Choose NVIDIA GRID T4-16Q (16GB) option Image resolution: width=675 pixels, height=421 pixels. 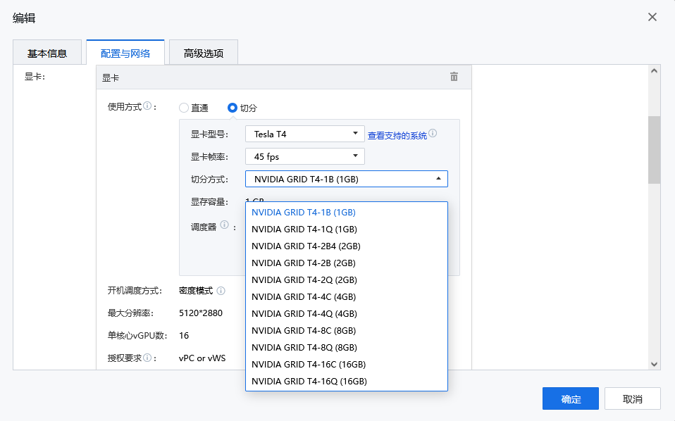347,381
